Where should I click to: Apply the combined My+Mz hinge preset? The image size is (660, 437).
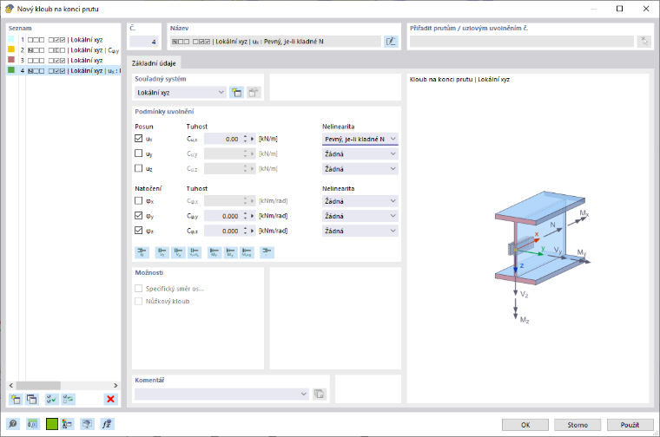click(x=247, y=252)
